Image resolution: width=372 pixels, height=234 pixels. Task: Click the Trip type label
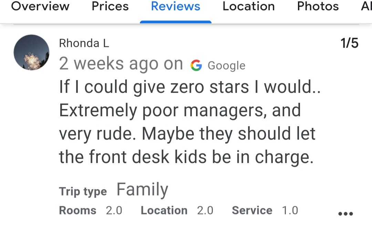click(83, 191)
